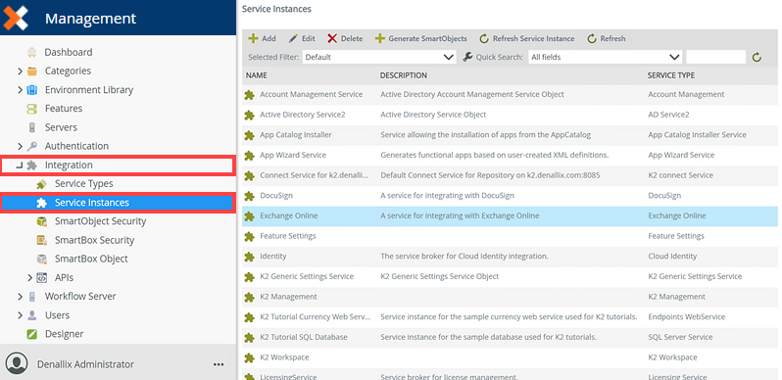This screenshot has height=380, width=782.
Task: Select the K2 Management row
Action: point(511,297)
